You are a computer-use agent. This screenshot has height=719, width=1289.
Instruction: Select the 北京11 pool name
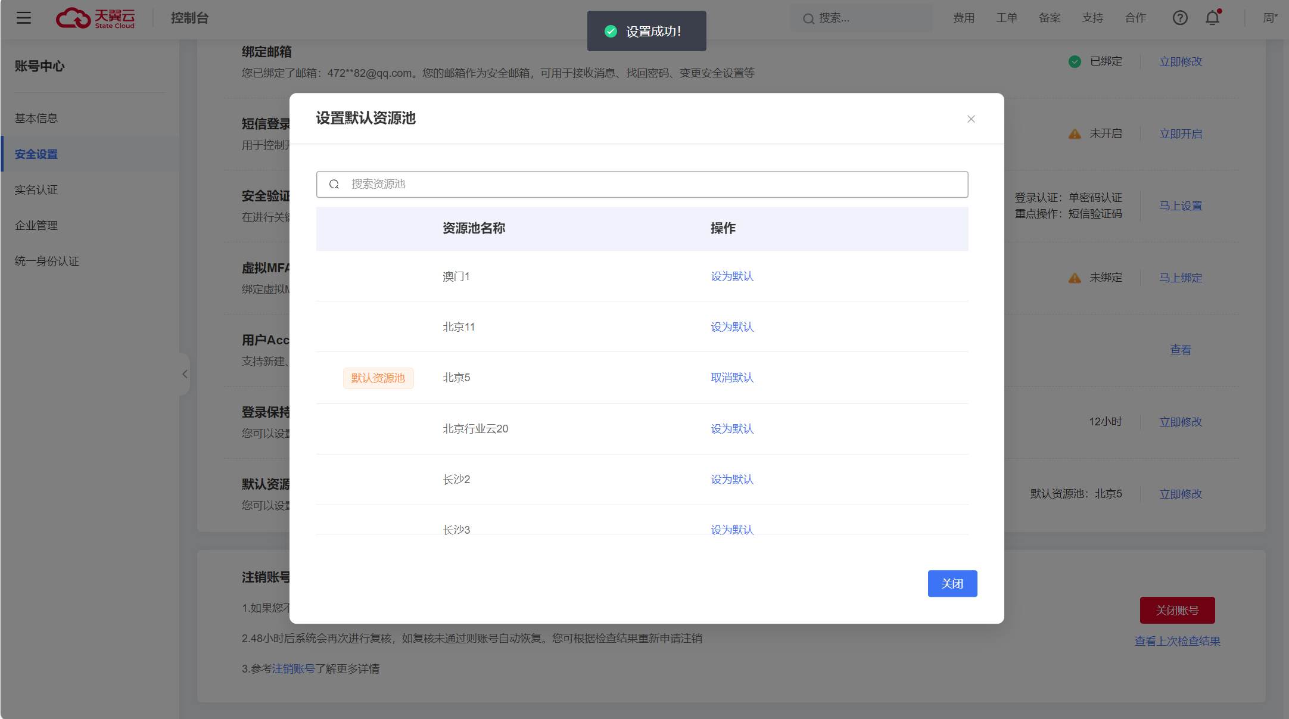pos(459,327)
